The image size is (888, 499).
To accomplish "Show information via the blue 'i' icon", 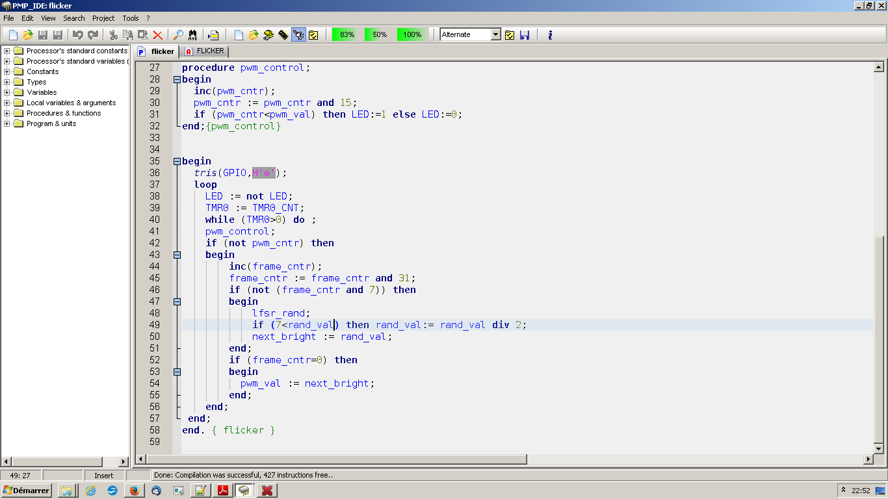I will click(550, 34).
